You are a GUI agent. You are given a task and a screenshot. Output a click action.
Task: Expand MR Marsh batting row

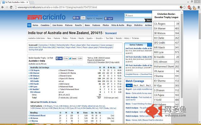click(29, 84)
